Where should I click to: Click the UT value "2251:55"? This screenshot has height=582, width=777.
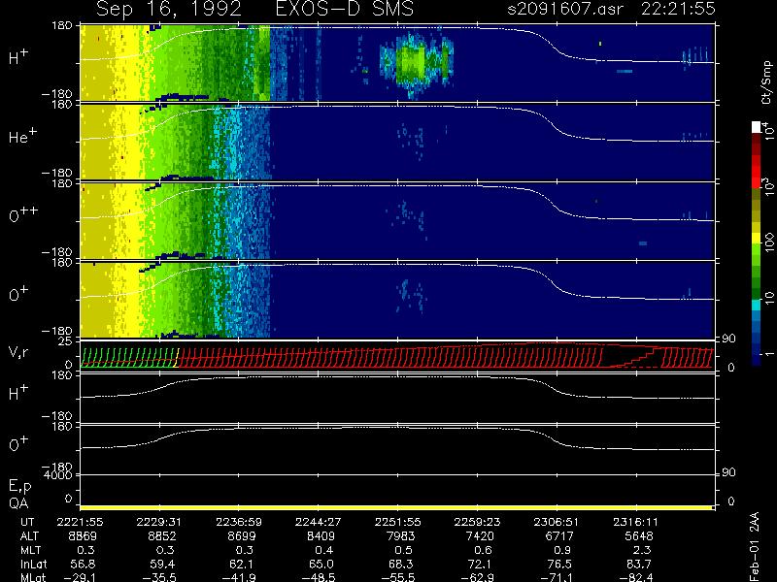397,522
